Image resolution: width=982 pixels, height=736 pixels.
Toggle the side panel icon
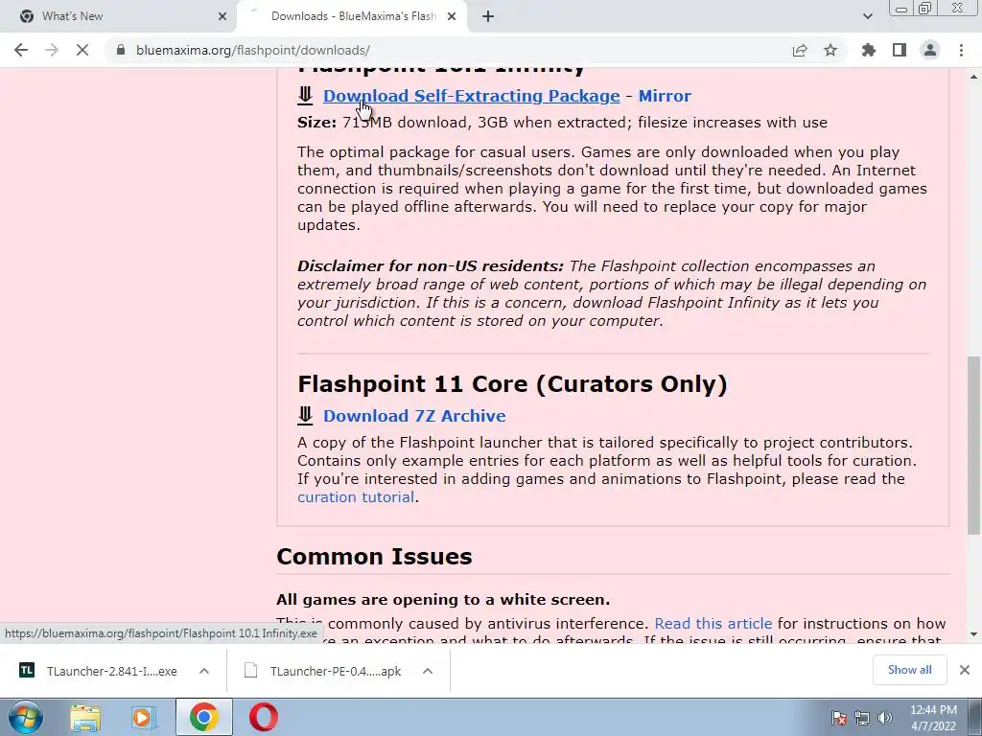(900, 50)
